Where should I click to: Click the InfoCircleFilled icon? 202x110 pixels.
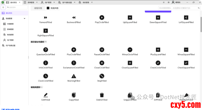46,63
